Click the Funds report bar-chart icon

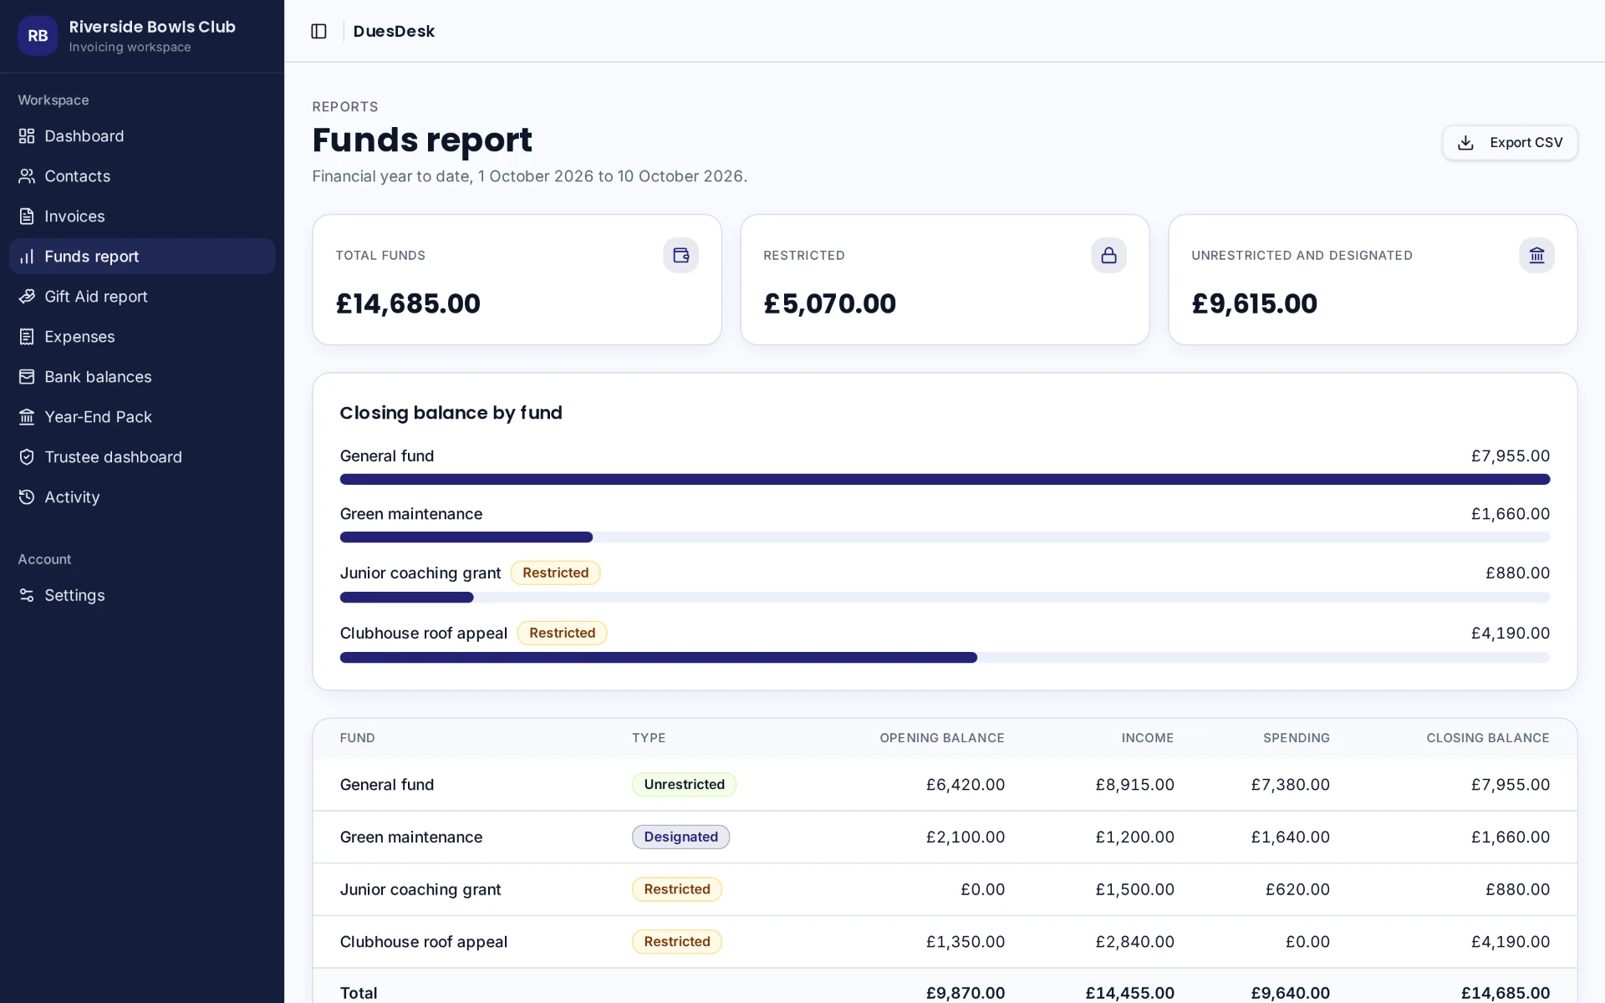point(27,257)
